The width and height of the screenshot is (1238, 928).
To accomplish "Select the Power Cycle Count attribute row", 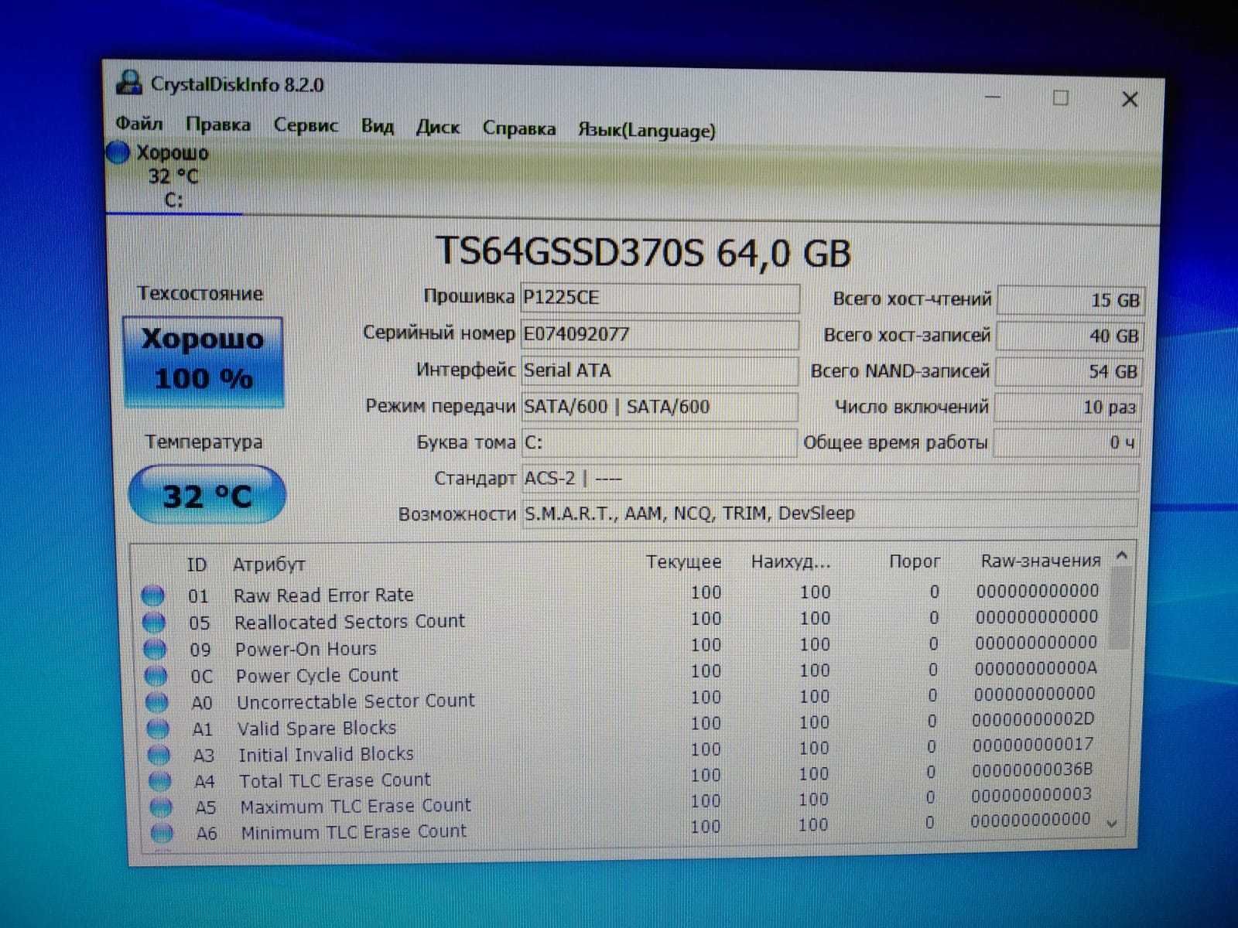I will [x=623, y=672].
